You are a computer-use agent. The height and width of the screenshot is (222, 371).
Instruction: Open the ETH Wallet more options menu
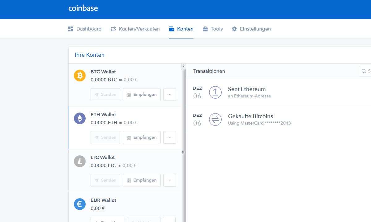[169, 138]
